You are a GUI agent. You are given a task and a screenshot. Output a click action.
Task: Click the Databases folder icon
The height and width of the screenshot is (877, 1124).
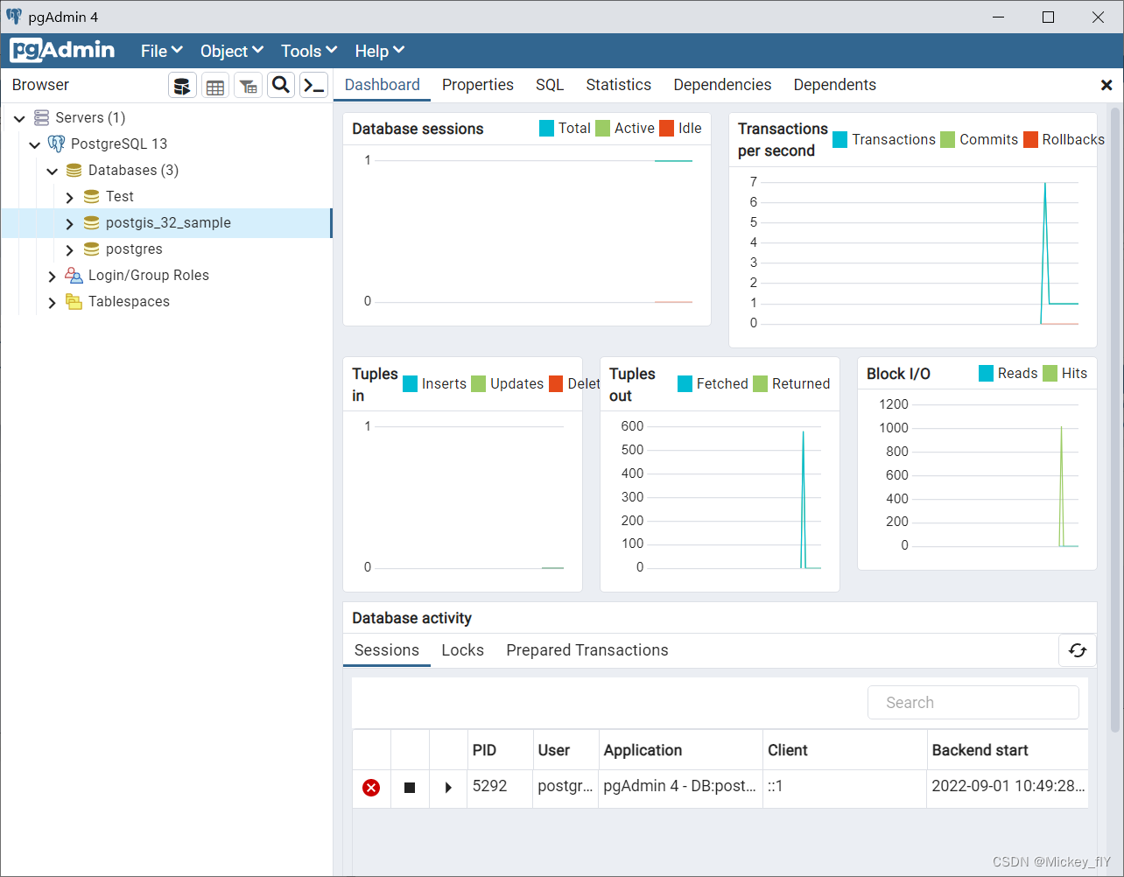(74, 170)
